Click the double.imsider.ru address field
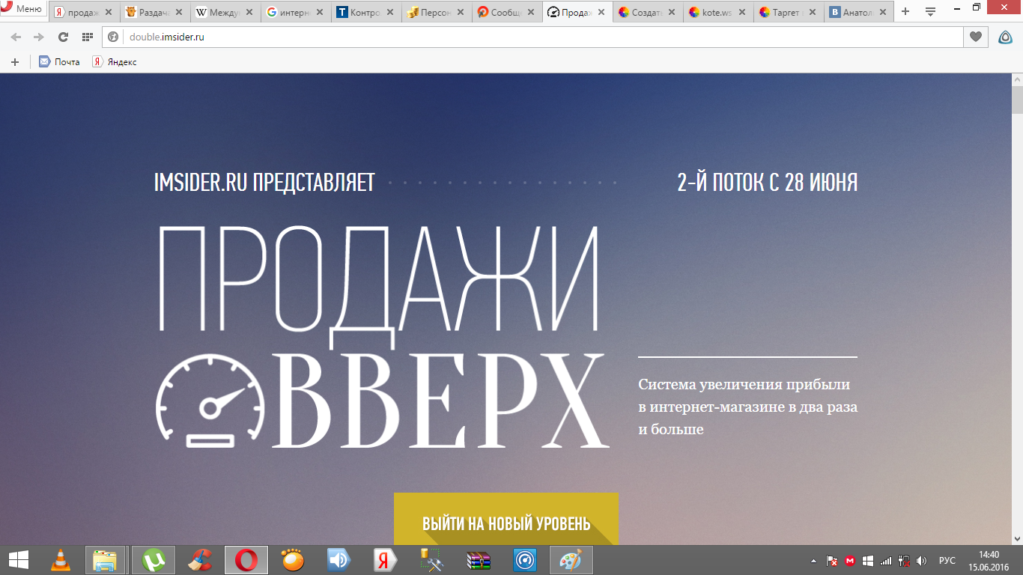The image size is (1023, 575). tap(524, 37)
